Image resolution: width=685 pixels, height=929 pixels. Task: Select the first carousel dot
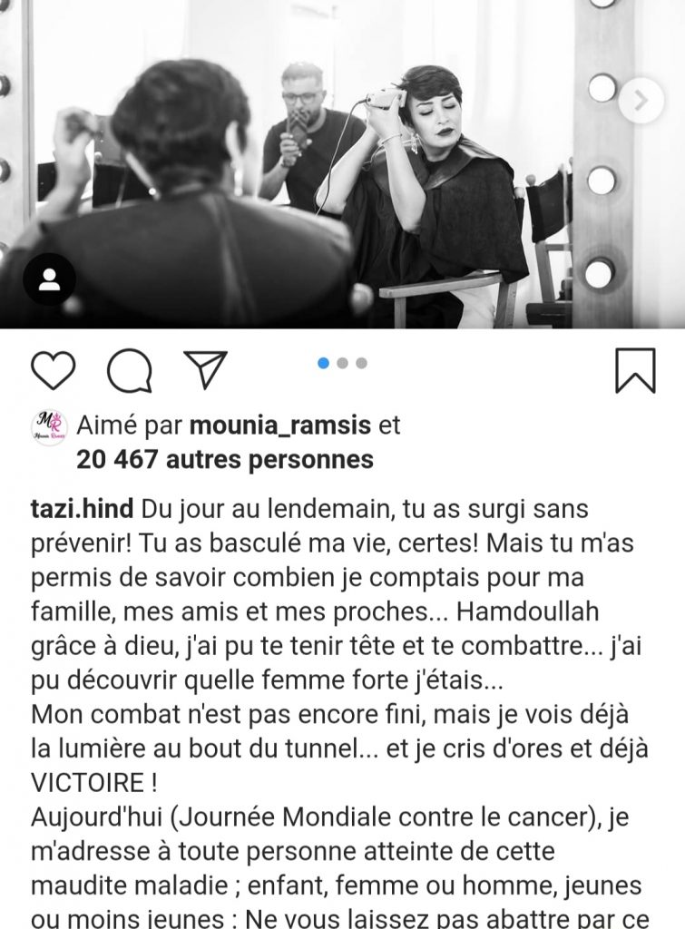click(323, 363)
